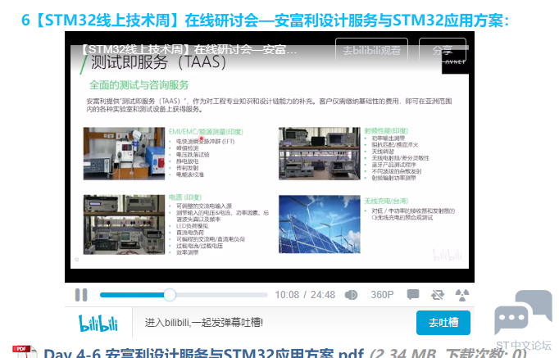Click the 去bilibili观看 button
The image size is (559, 358).
pyautogui.click(x=371, y=50)
